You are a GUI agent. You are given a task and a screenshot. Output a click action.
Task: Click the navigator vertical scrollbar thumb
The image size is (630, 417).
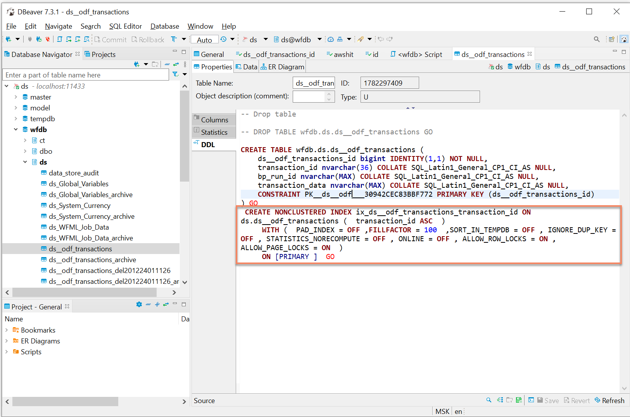pyautogui.click(x=185, y=136)
